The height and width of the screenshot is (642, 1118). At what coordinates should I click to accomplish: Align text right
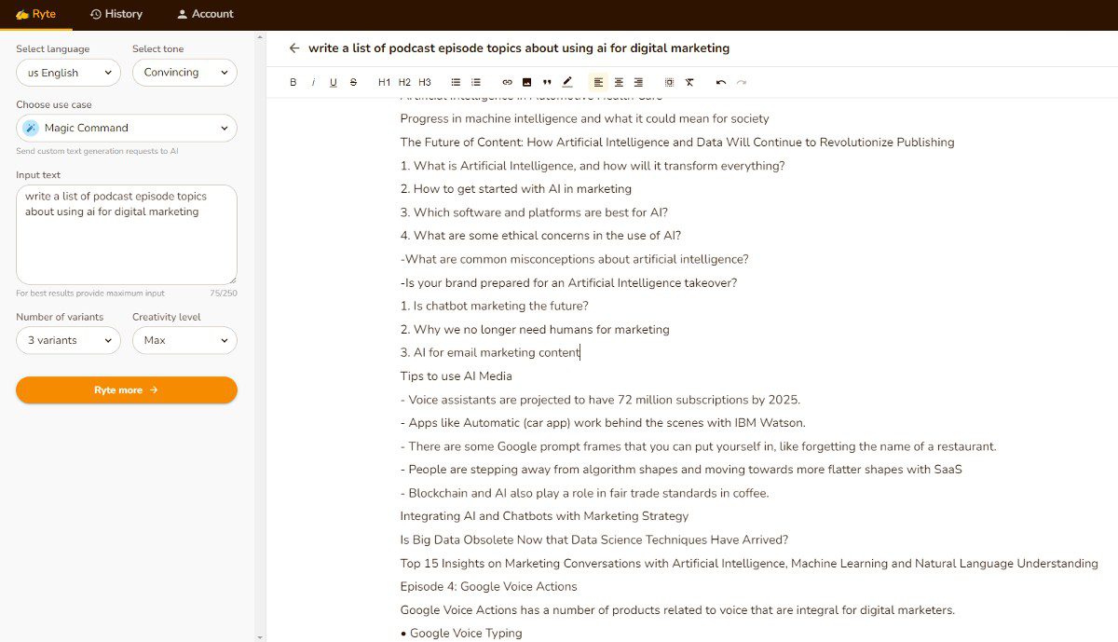point(638,82)
